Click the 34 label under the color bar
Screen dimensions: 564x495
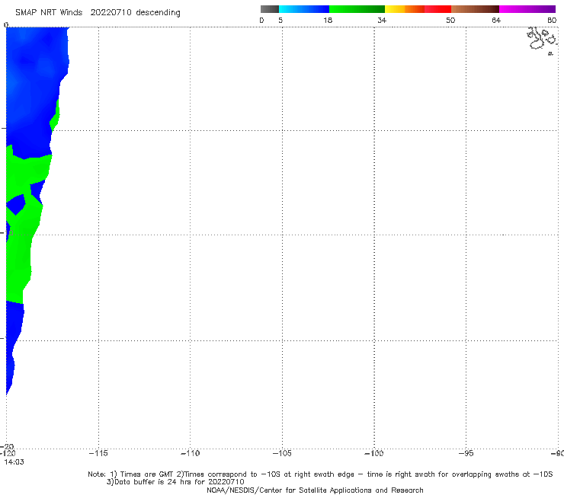click(x=382, y=20)
